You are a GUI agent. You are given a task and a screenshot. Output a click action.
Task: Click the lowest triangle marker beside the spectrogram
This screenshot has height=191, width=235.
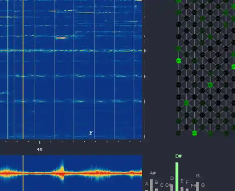point(145,102)
